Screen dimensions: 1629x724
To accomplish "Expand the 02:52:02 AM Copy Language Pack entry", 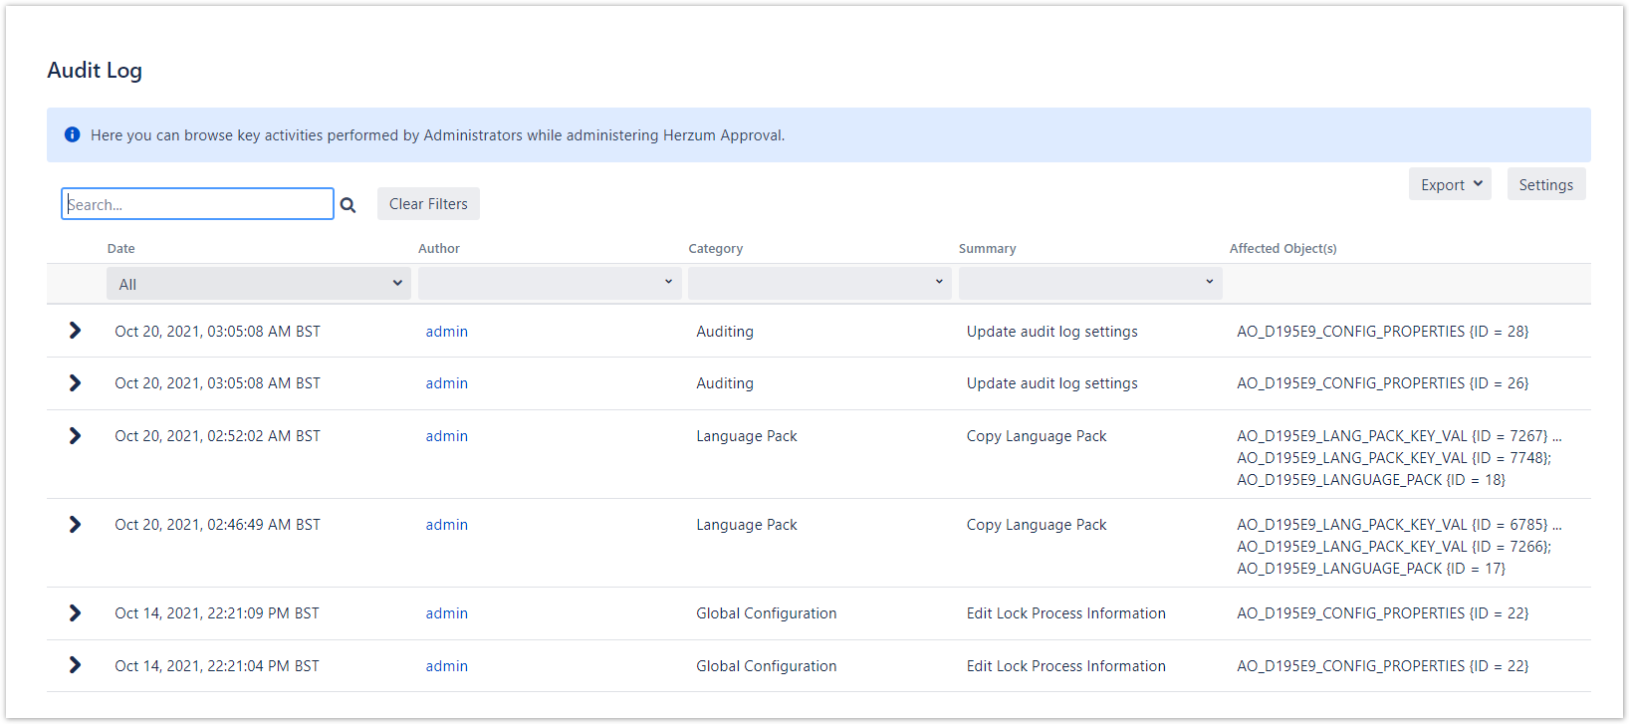I will (x=75, y=436).
